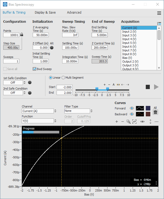164x199 pixels.
Task: Toggle the Save all checkbox
Action: [x=5, y=69]
